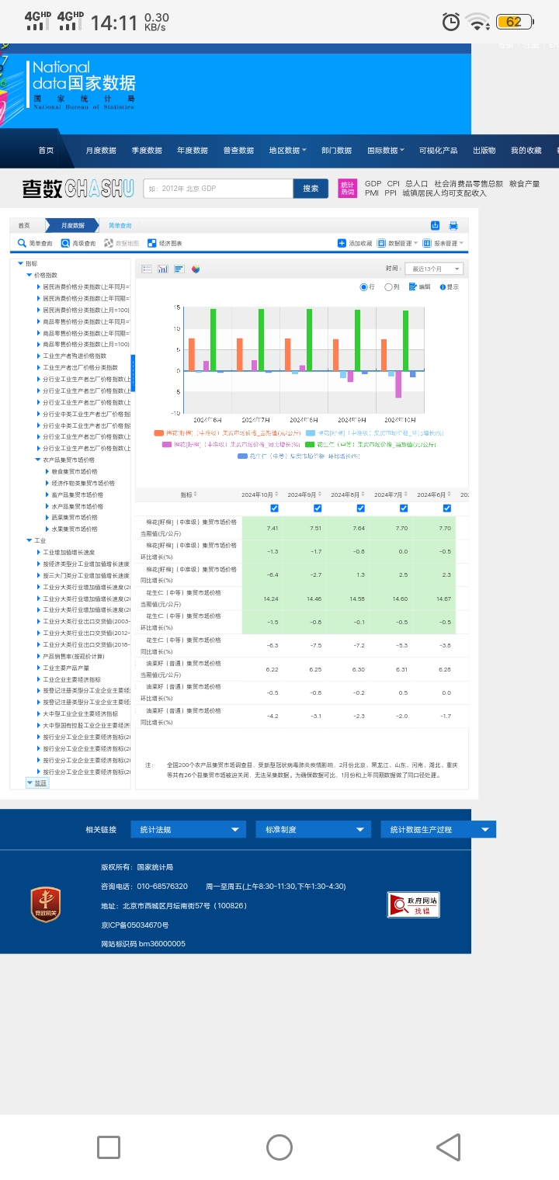Click the 粮食产量 hot word link

click(x=524, y=184)
